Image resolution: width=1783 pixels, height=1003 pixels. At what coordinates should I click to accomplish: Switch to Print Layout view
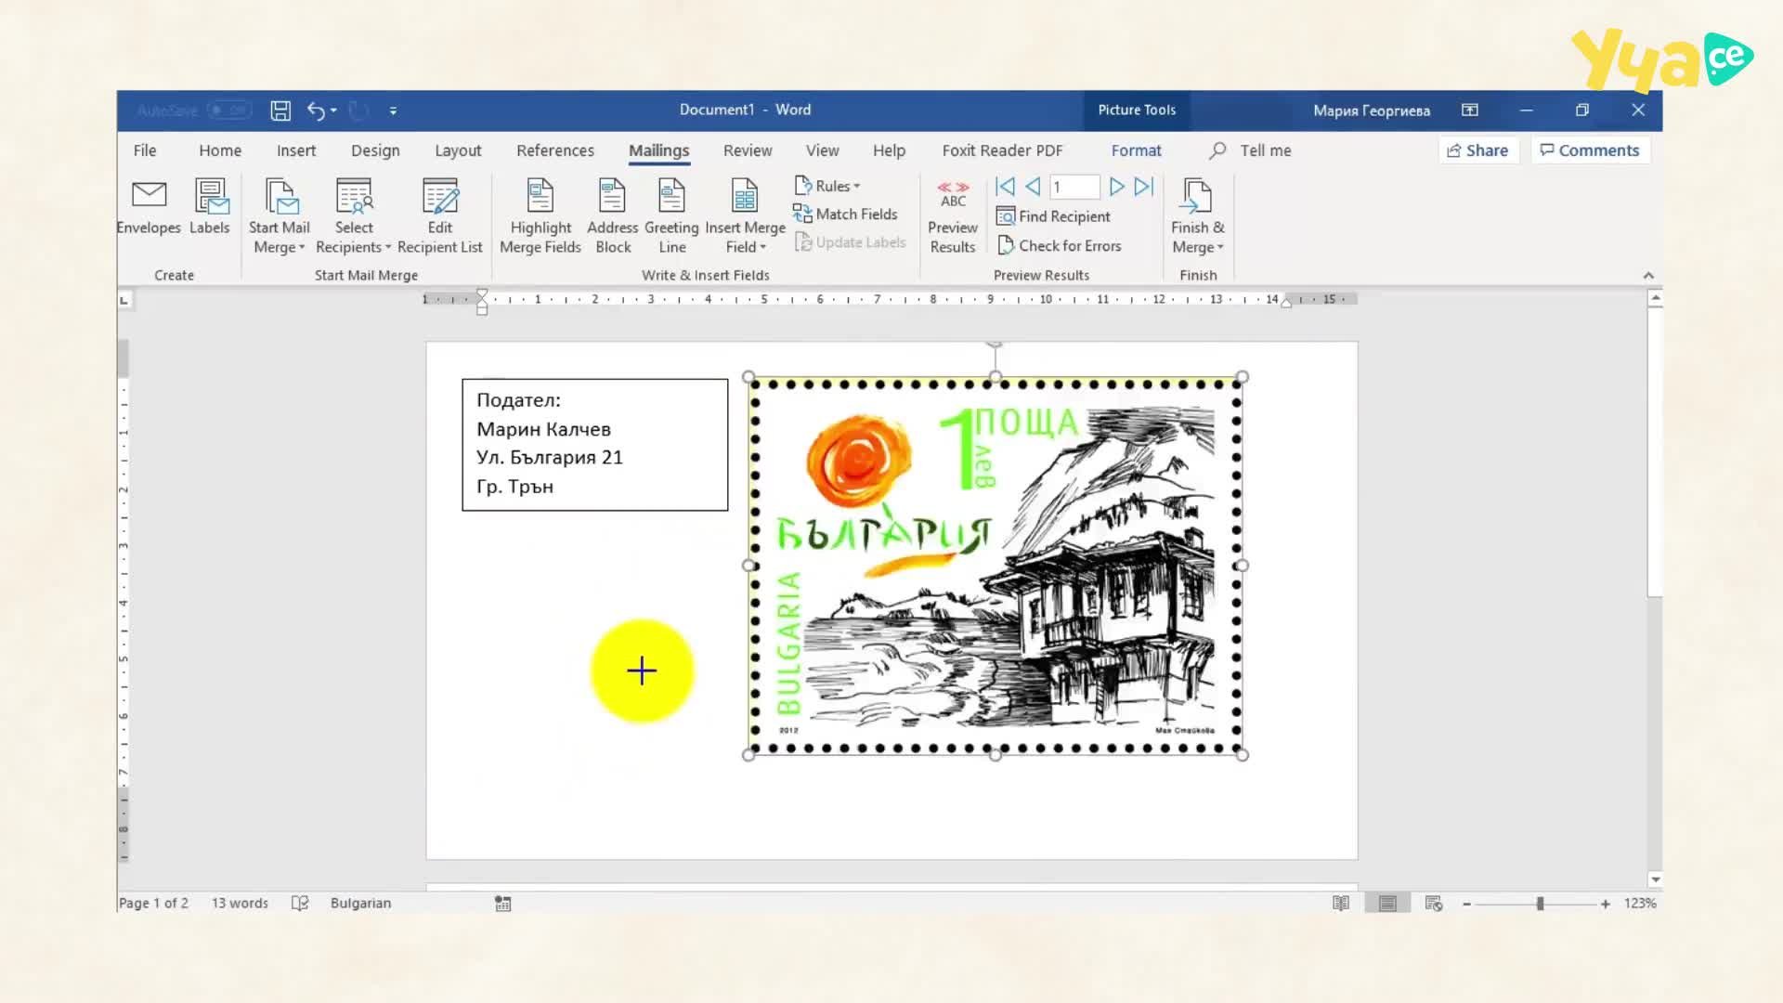coord(1387,903)
